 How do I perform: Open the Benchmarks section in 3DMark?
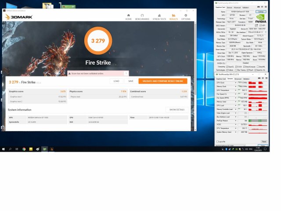[x=142, y=17]
